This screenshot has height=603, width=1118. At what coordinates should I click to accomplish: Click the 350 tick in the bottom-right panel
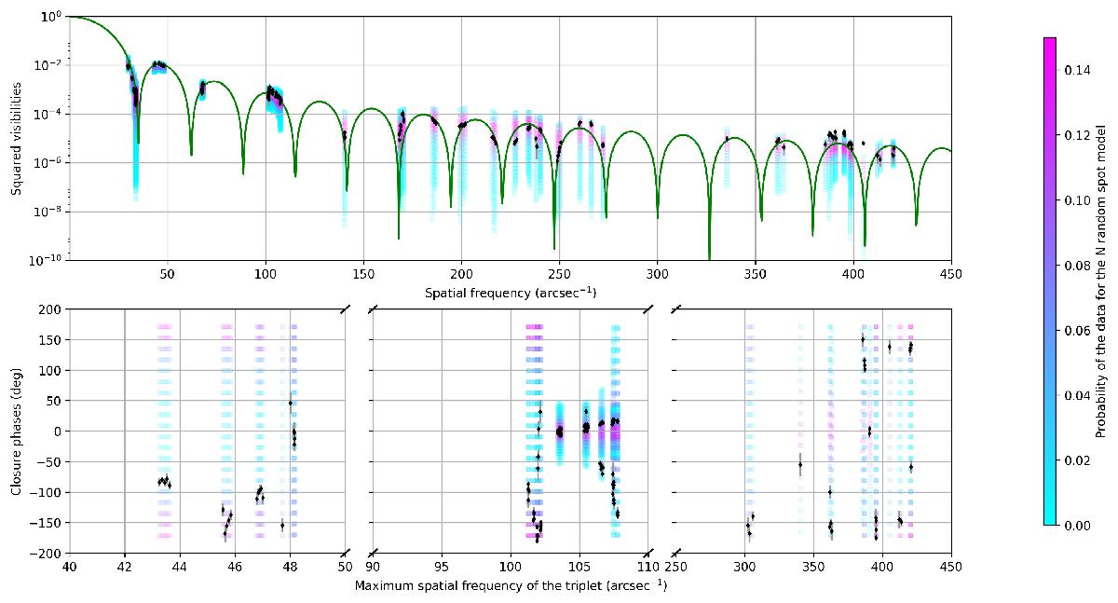pos(813,567)
